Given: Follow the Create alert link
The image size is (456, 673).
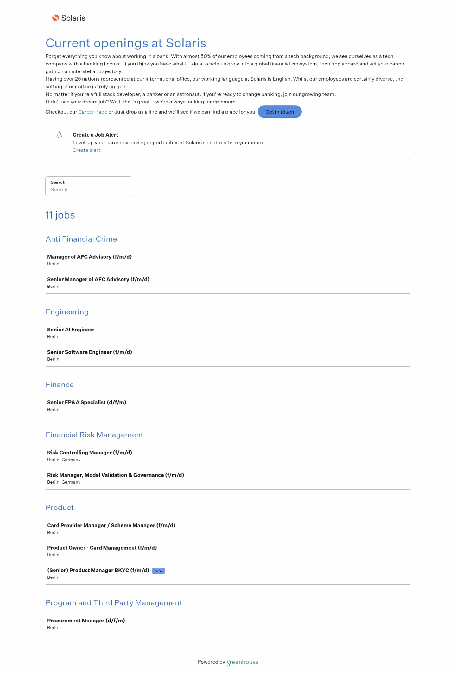Looking at the screenshot, I should 86,150.
